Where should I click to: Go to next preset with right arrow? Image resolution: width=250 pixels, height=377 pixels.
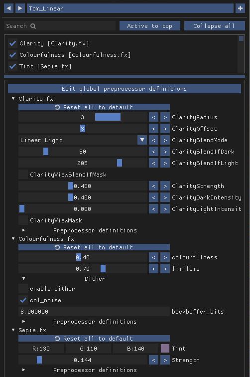tap(20, 8)
